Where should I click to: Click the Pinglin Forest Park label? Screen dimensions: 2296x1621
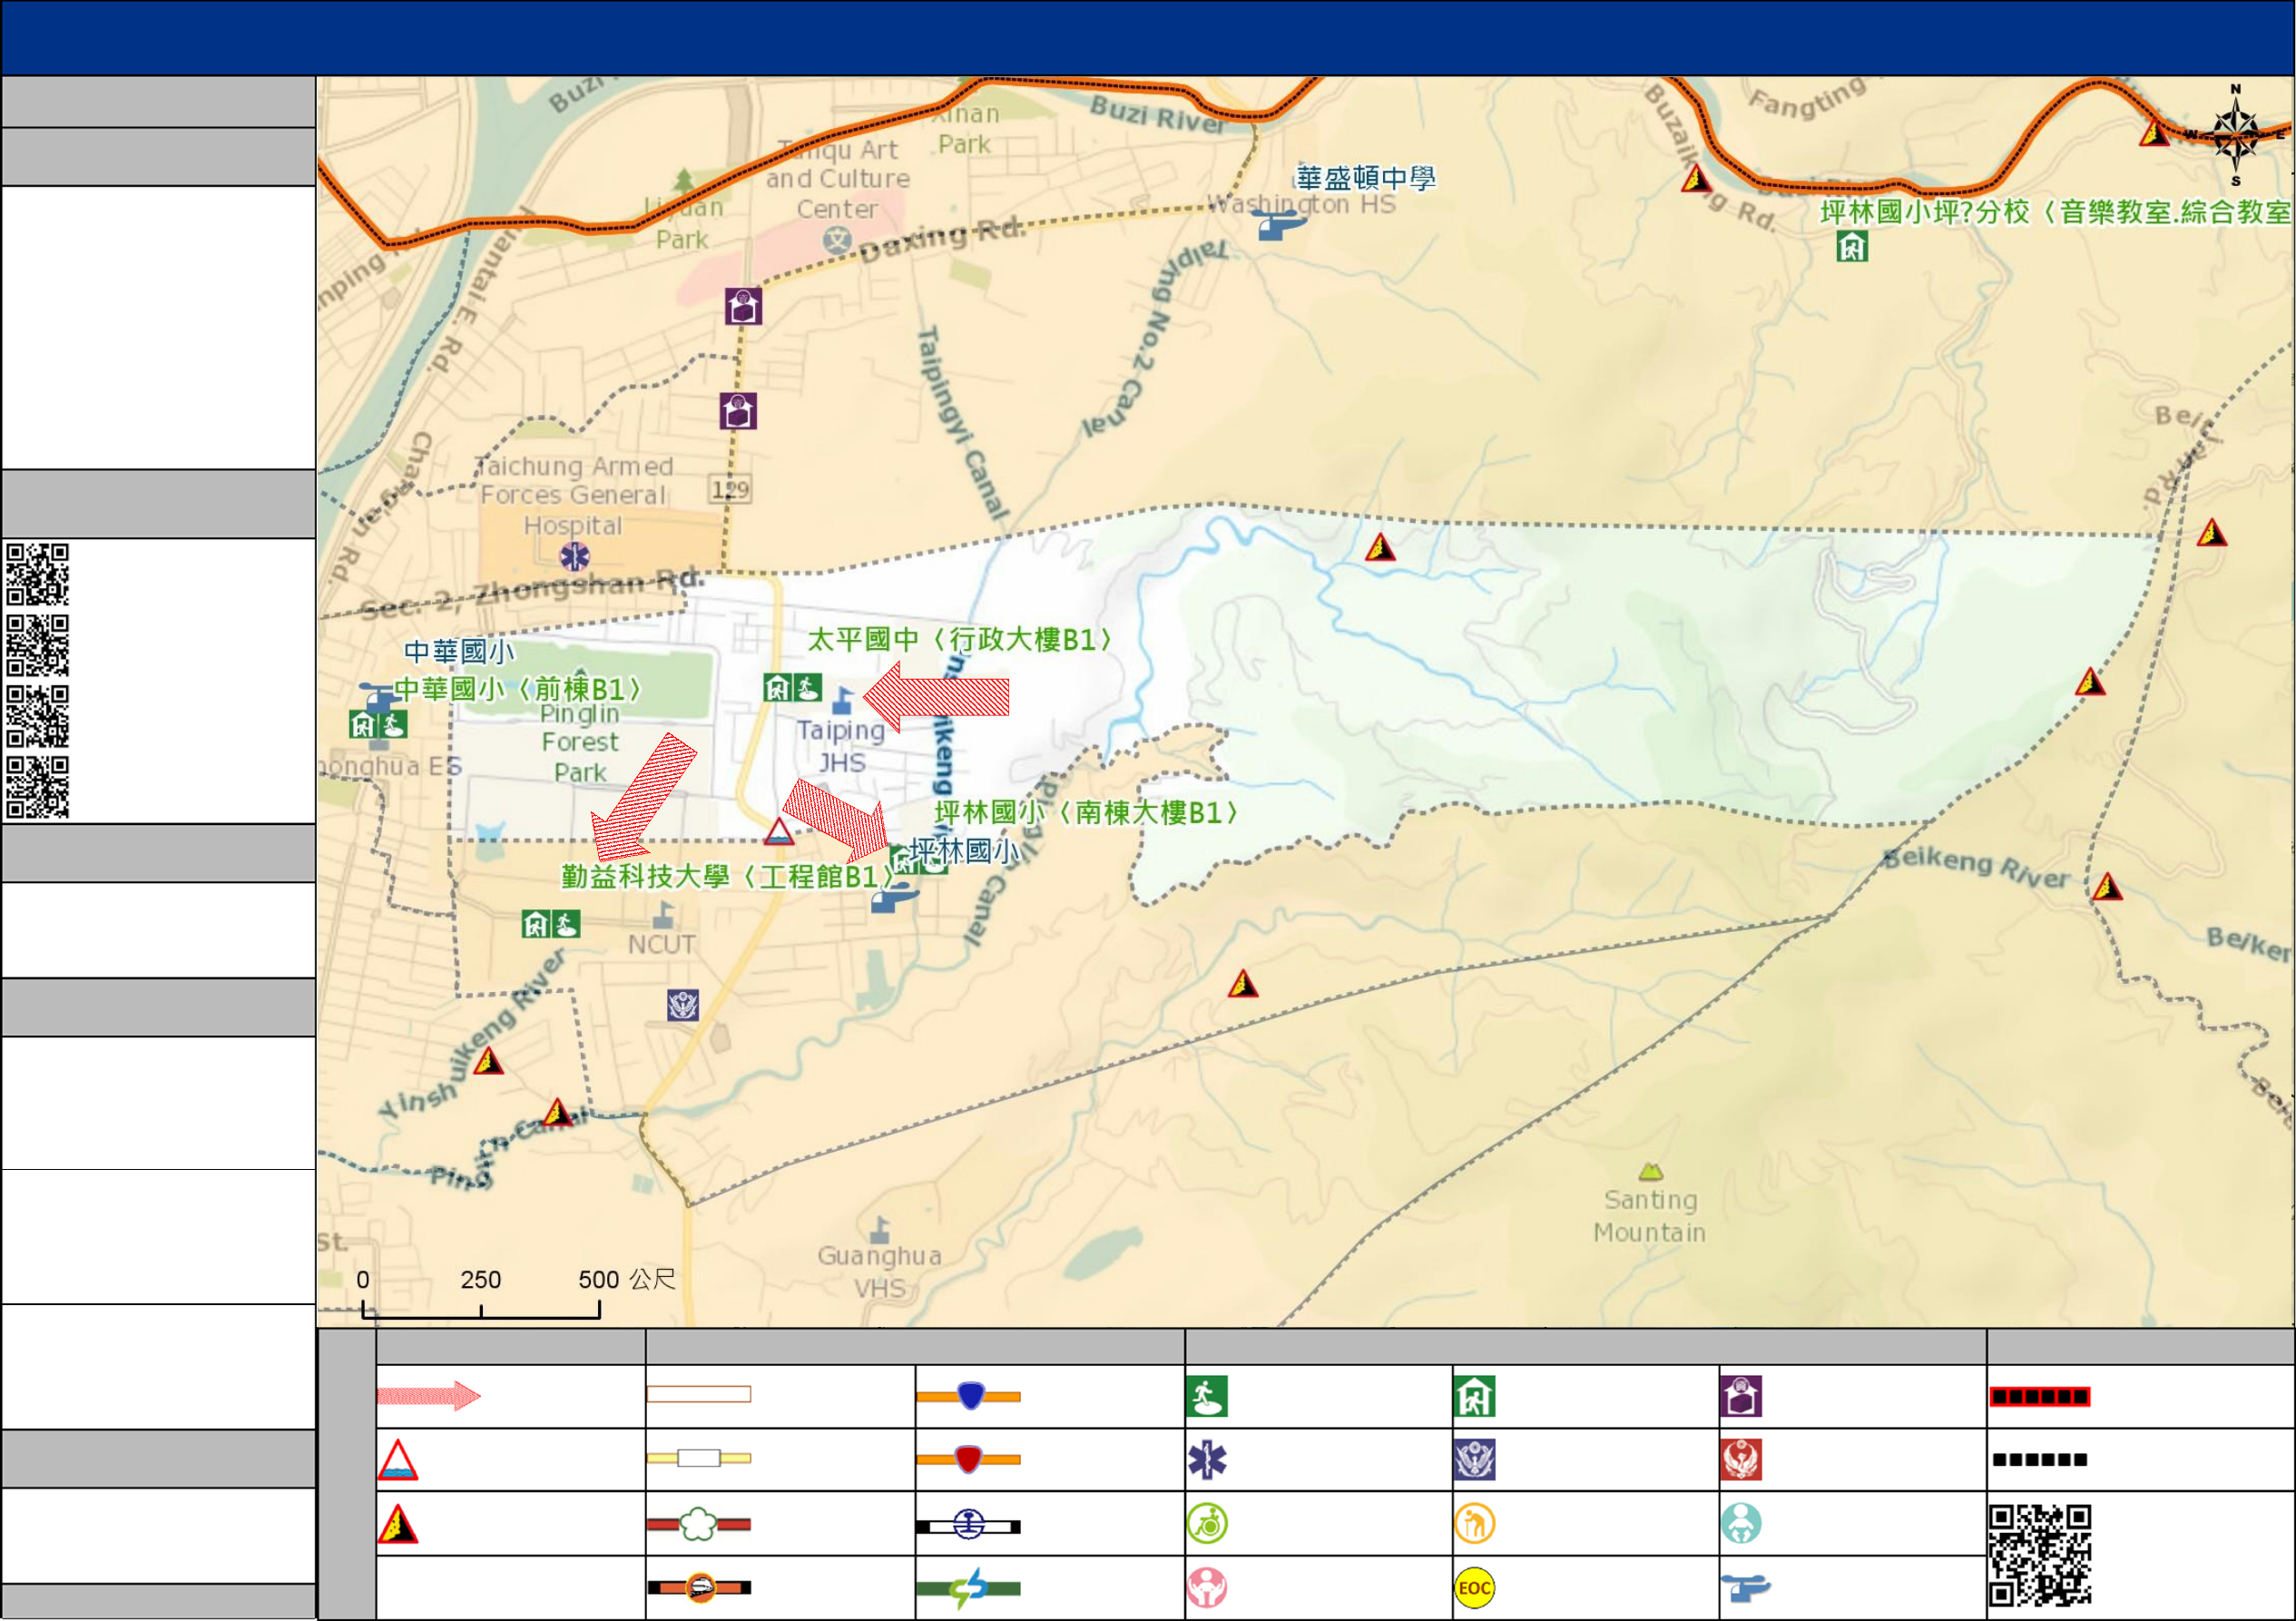click(580, 743)
